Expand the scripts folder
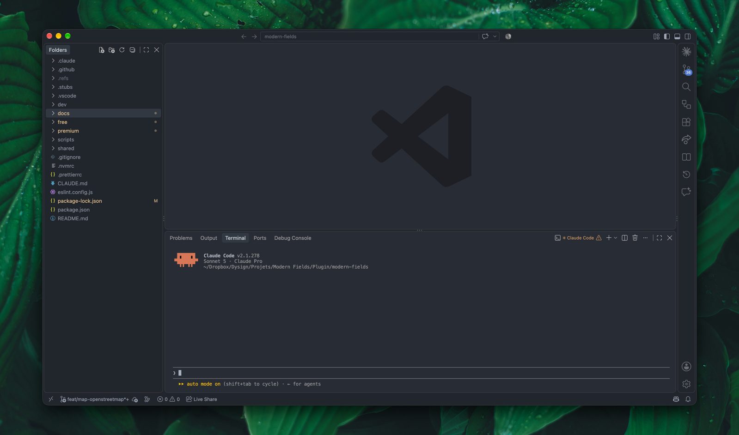The image size is (739, 435). pyautogui.click(x=103, y=139)
